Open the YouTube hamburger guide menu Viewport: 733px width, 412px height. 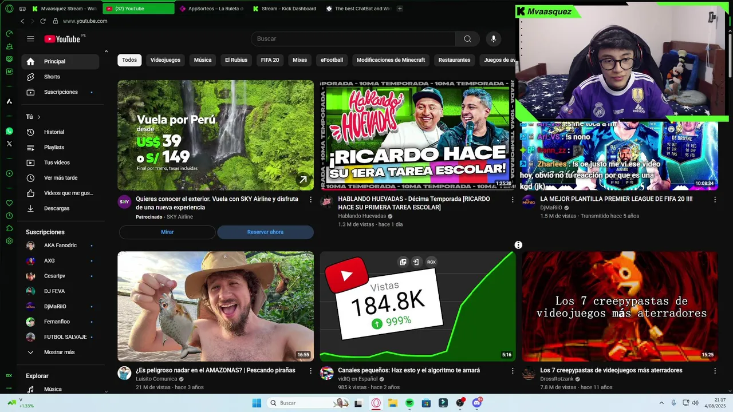pos(30,39)
